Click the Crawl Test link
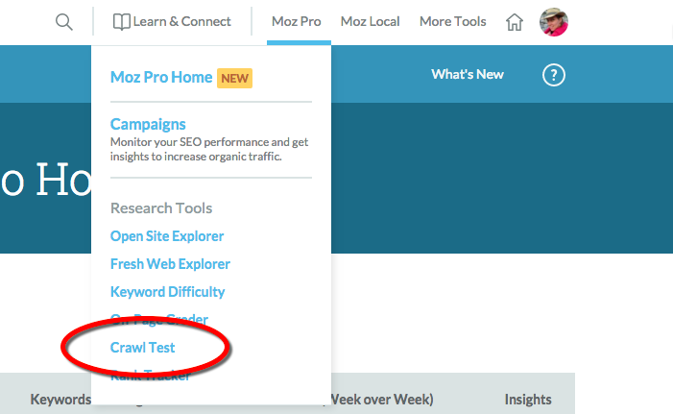This screenshot has height=414, width=673. pyautogui.click(x=143, y=347)
